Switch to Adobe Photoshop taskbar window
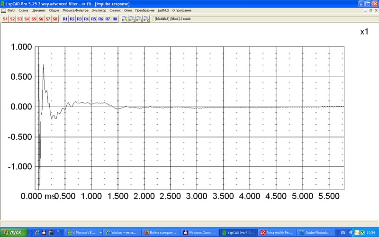The height and width of the screenshot is (237, 379). 315,233
